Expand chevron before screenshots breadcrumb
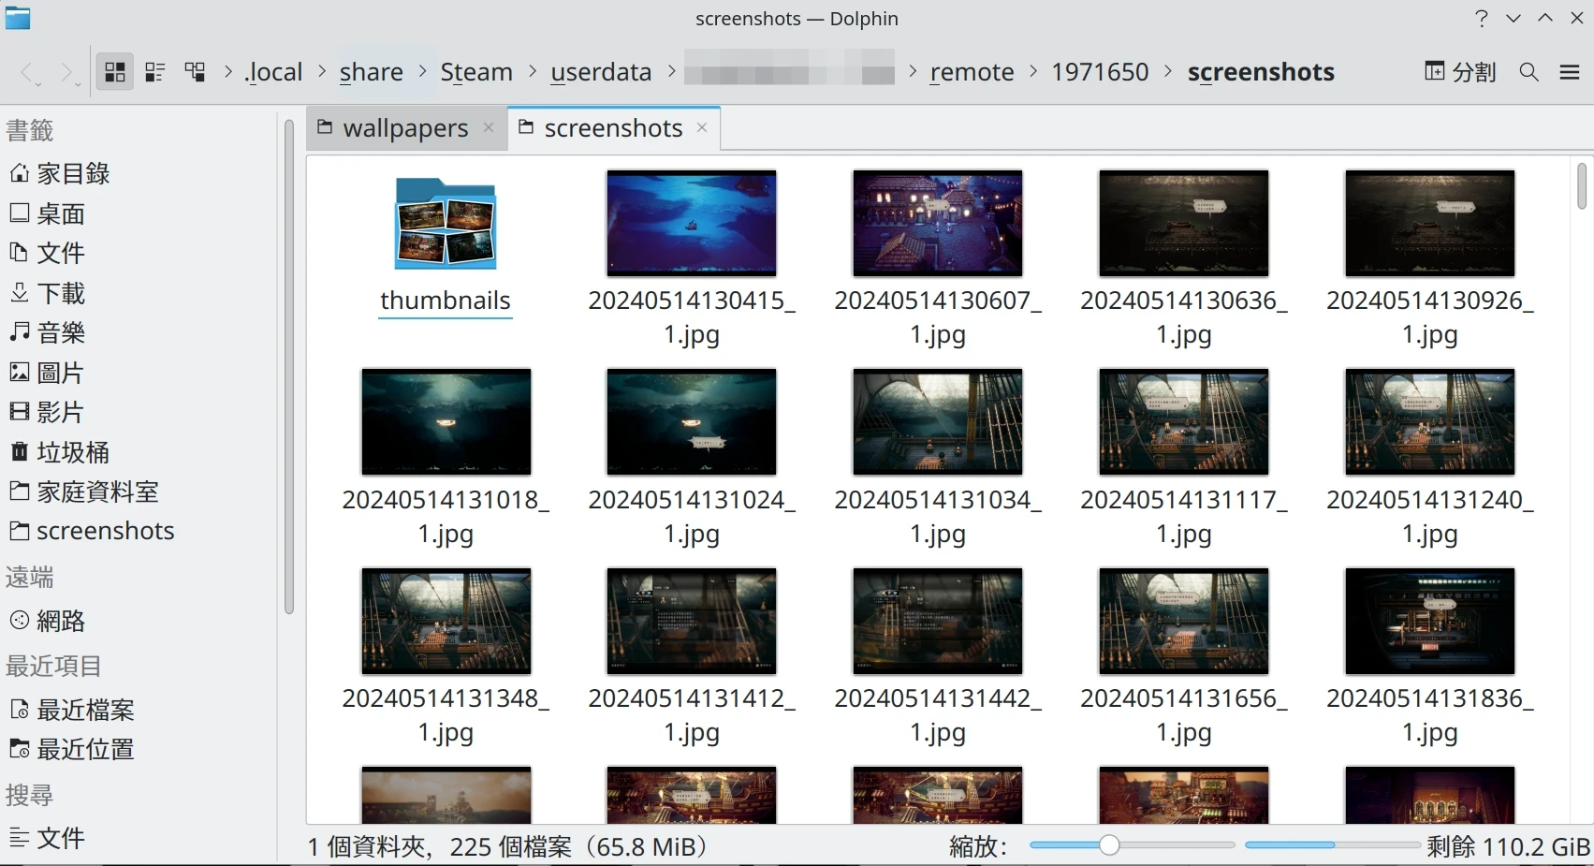The width and height of the screenshot is (1594, 866). click(1168, 71)
